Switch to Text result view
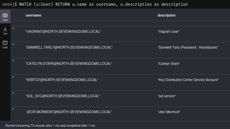Screen dimensions: 230x129 pos(5,31)
